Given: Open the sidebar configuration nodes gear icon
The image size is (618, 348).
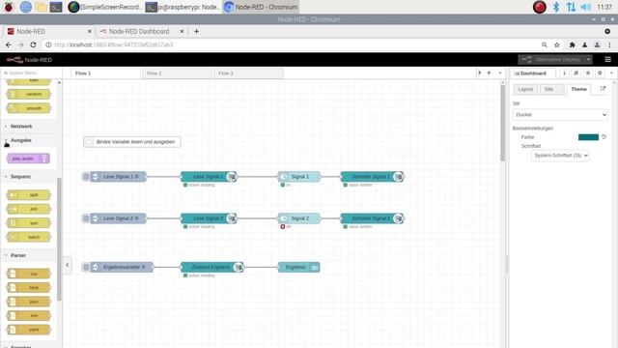Looking at the screenshot, I should point(600,73).
